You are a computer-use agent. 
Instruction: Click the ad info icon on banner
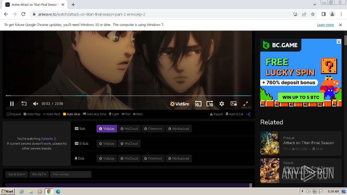(x=339, y=41)
